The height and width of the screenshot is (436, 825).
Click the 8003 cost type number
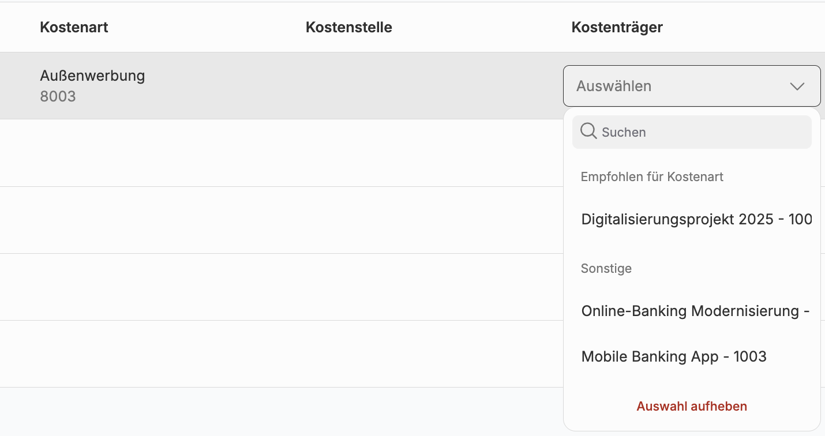coord(58,96)
